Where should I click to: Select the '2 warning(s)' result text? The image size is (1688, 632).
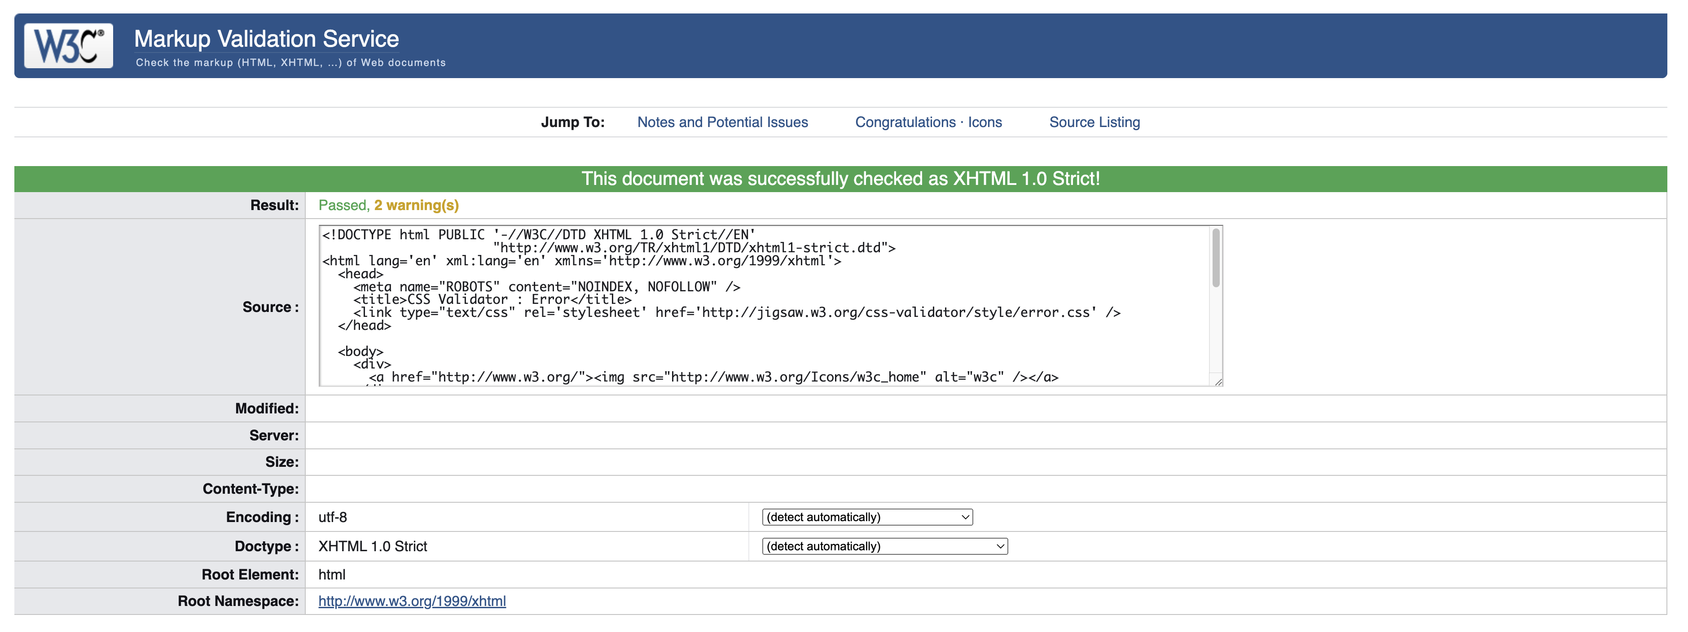coord(416,205)
